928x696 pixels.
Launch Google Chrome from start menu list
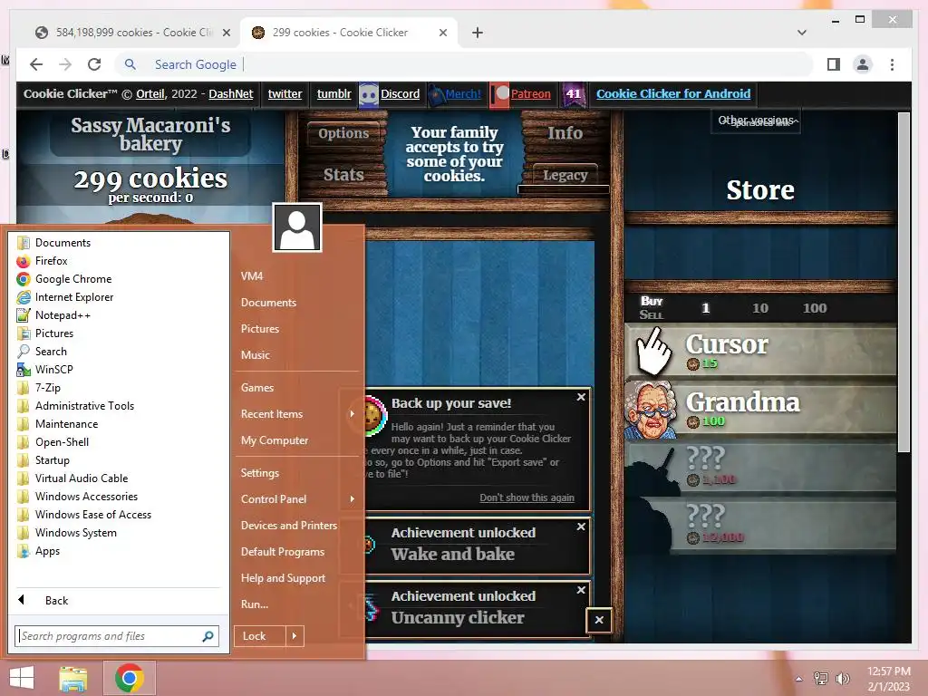pyautogui.click(x=72, y=279)
